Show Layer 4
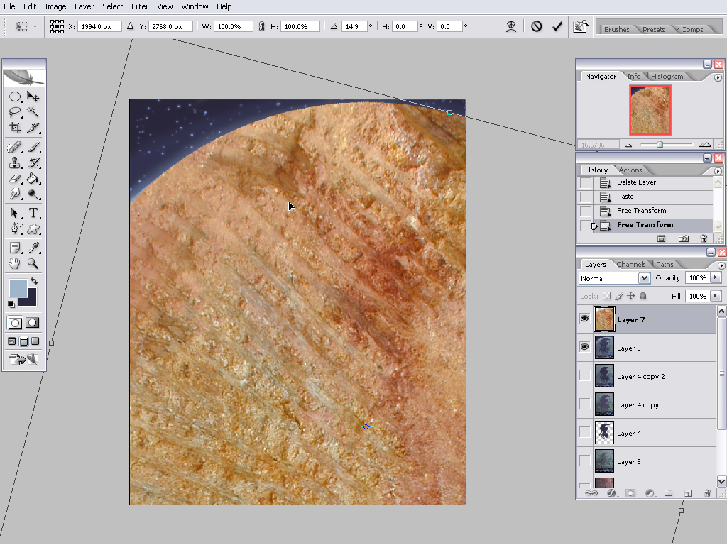Viewport: 727px width, 545px height. (x=585, y=432)
